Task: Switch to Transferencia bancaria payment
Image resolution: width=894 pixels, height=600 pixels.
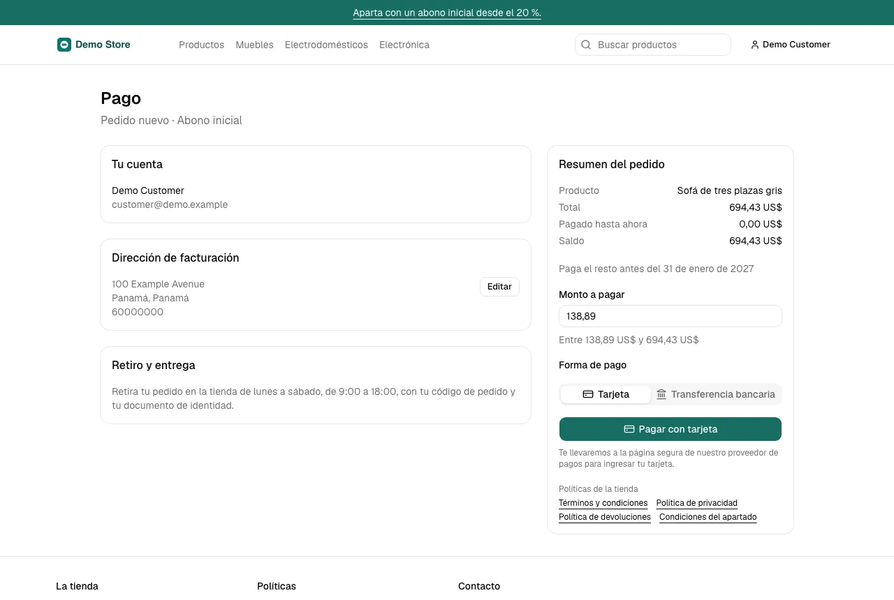Action: 716,394
